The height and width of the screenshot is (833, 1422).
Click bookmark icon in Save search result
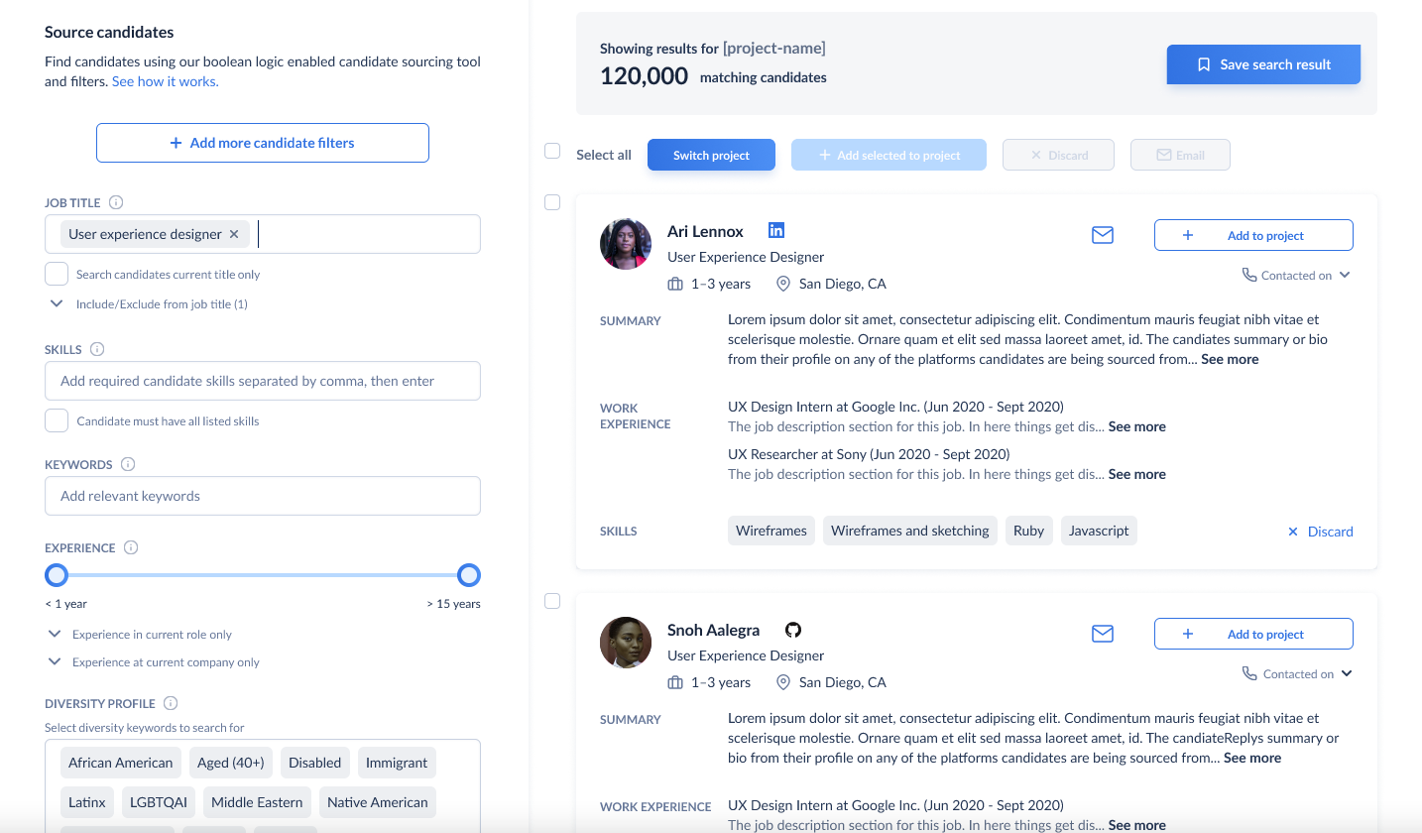click(x=1204, y=64)
